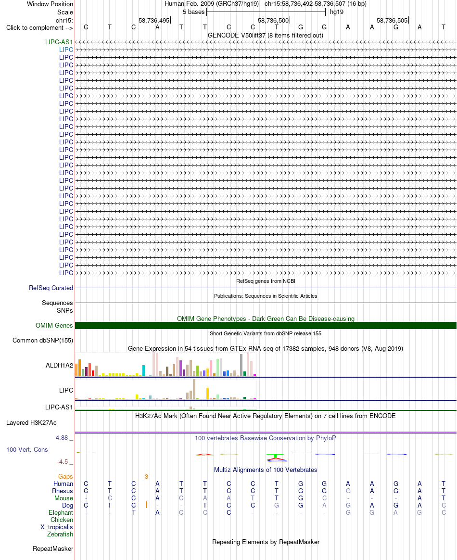
Task: Click the Rhesus species label
Action: (63, 491)
